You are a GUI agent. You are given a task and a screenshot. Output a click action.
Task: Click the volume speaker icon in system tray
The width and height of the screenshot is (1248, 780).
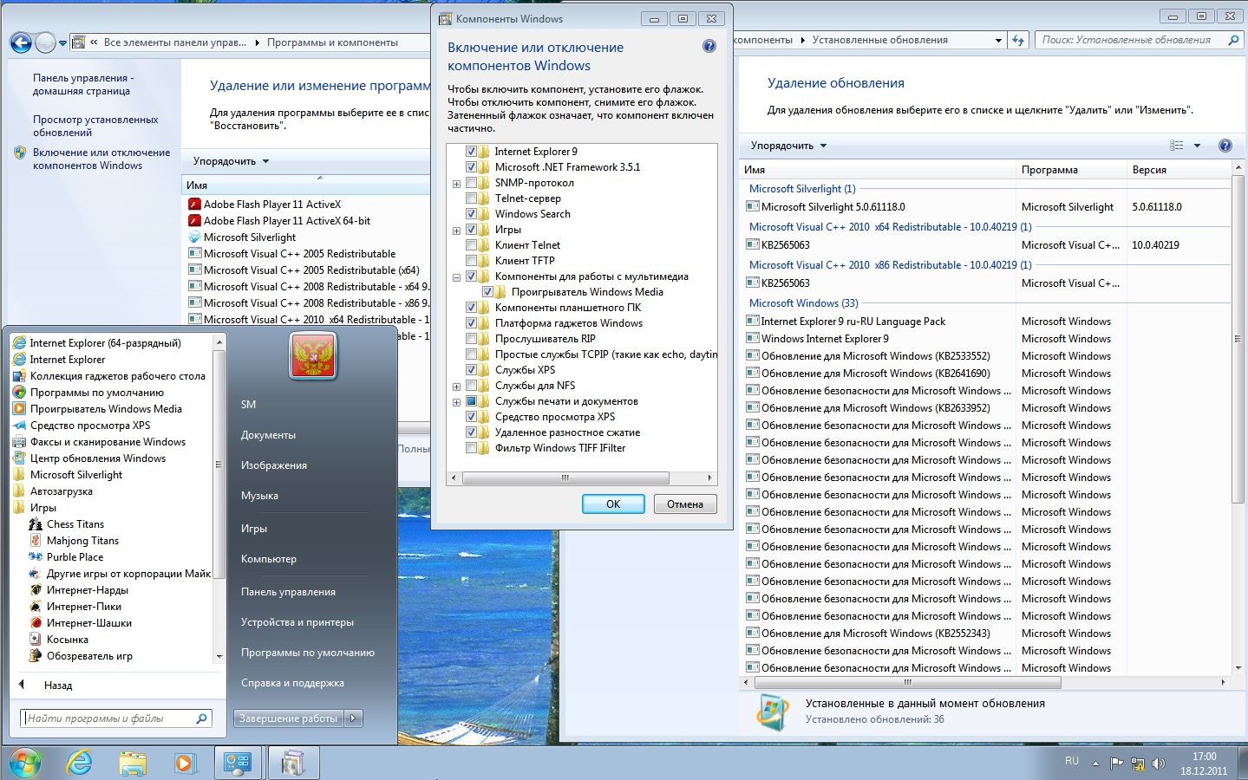(x=1159, y=764)
